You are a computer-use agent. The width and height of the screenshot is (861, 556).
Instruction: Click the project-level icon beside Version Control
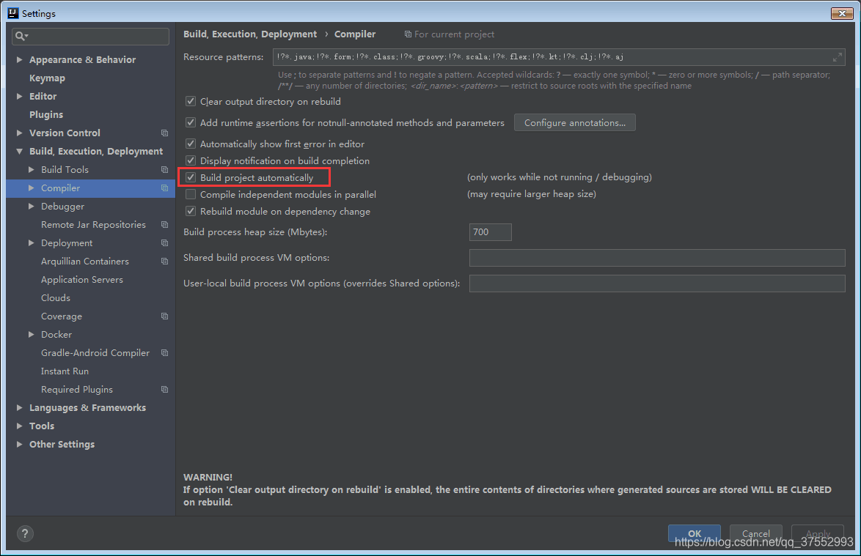[x=164, y=133]
